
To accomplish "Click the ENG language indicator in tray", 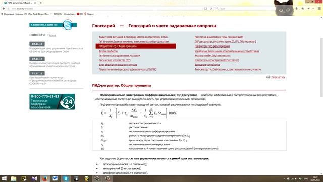I will pos(306,178).
